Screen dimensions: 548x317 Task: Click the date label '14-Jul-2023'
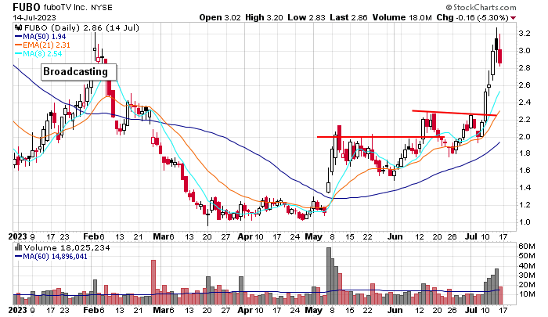tap(34, 17)
